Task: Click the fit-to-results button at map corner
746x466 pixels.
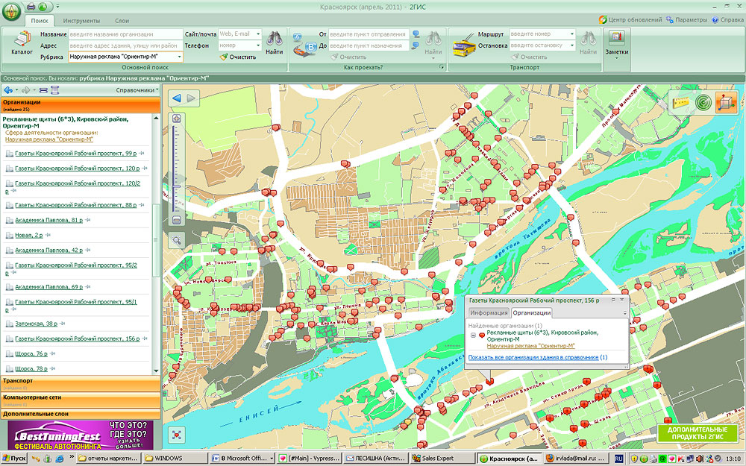Action: 177,433
